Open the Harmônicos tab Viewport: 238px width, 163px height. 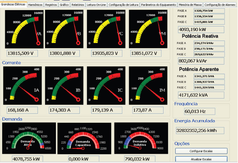(x=35, y=5)
